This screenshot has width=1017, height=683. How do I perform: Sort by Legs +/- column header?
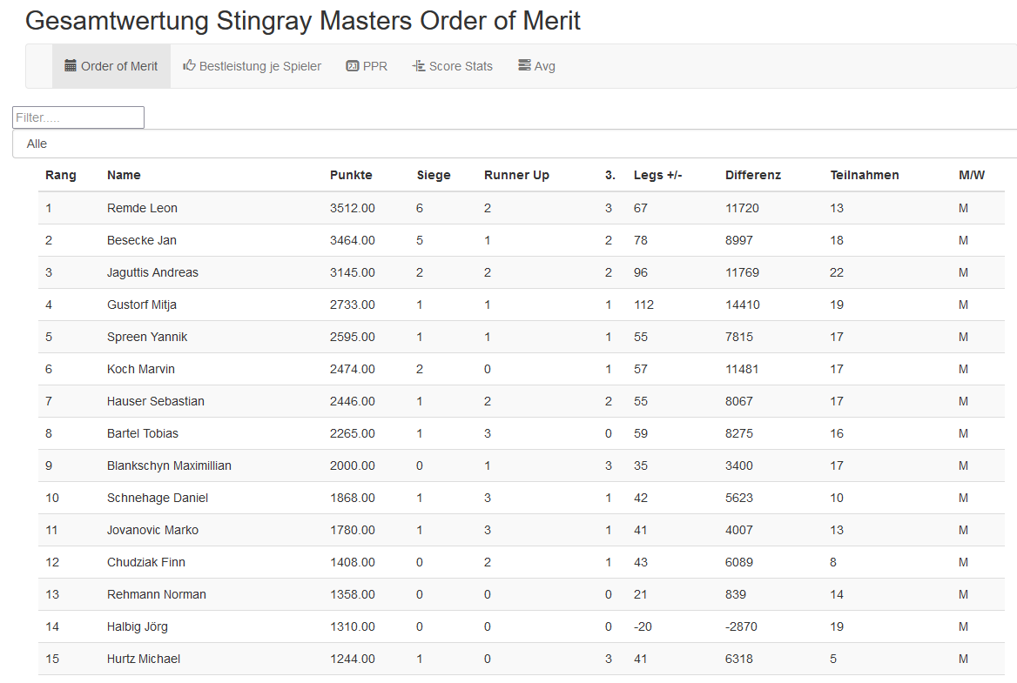657,175
